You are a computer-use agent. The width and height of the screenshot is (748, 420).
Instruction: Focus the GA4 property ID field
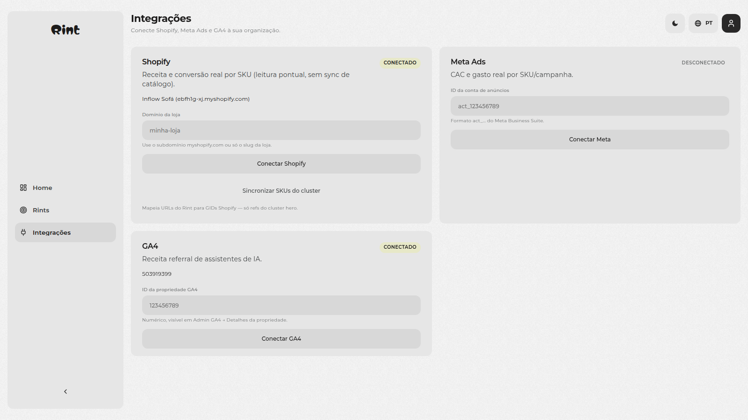point(281,305)
